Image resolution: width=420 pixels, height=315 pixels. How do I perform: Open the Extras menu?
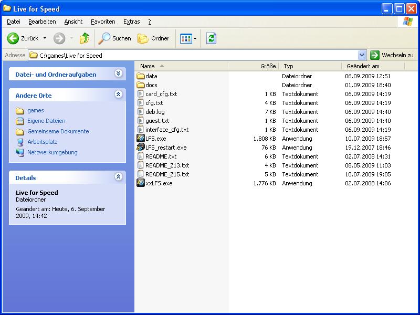132,22
